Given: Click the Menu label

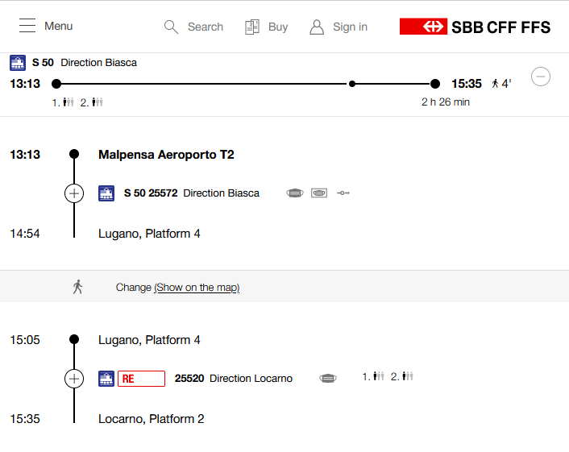Looking at the screenshot, I should pyautogui.click(x=58, y=26).
